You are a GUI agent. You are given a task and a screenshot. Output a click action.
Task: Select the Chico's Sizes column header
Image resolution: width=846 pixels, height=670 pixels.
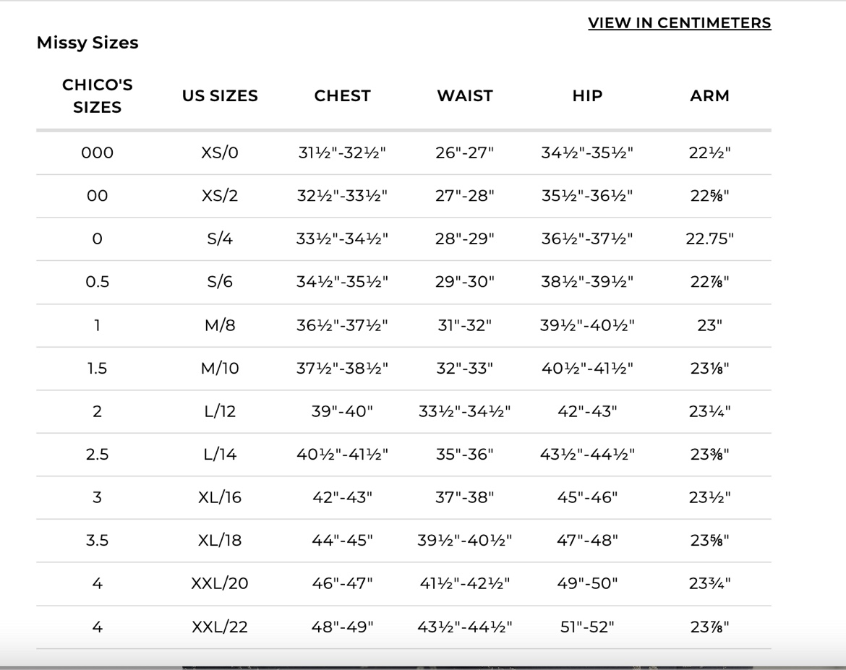pos(97,95)
